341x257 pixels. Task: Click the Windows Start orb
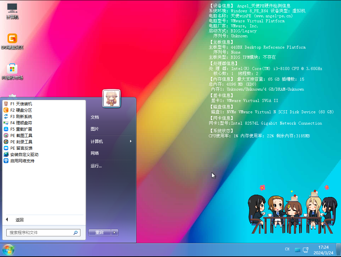[8, 250]
